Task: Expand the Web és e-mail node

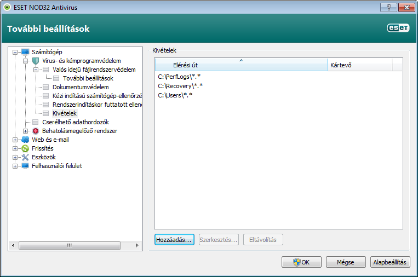Action: pos(15,140)
